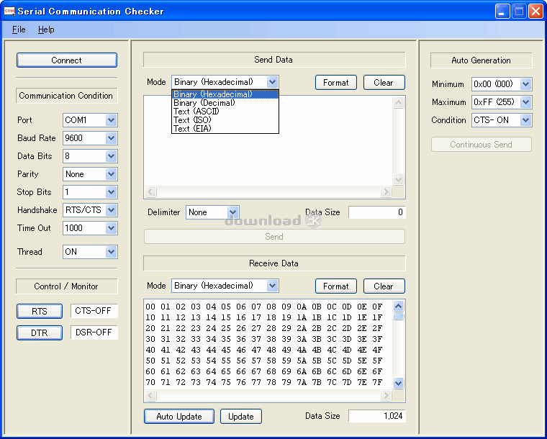The image size is (547, 439).
Task: Click the Send Data Size field
Action: point(376,212)
